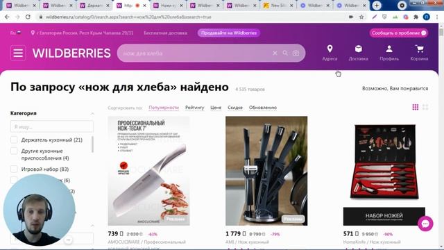Open search by photo camera icon
Viewport: 444px width, 250px height.
click(296, 53)
